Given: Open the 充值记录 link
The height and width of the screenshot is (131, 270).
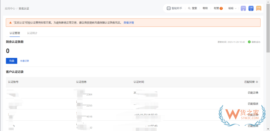Looking at the screenshot, I should 24,61.
